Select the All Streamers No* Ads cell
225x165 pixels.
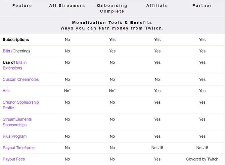coord(67,91)
